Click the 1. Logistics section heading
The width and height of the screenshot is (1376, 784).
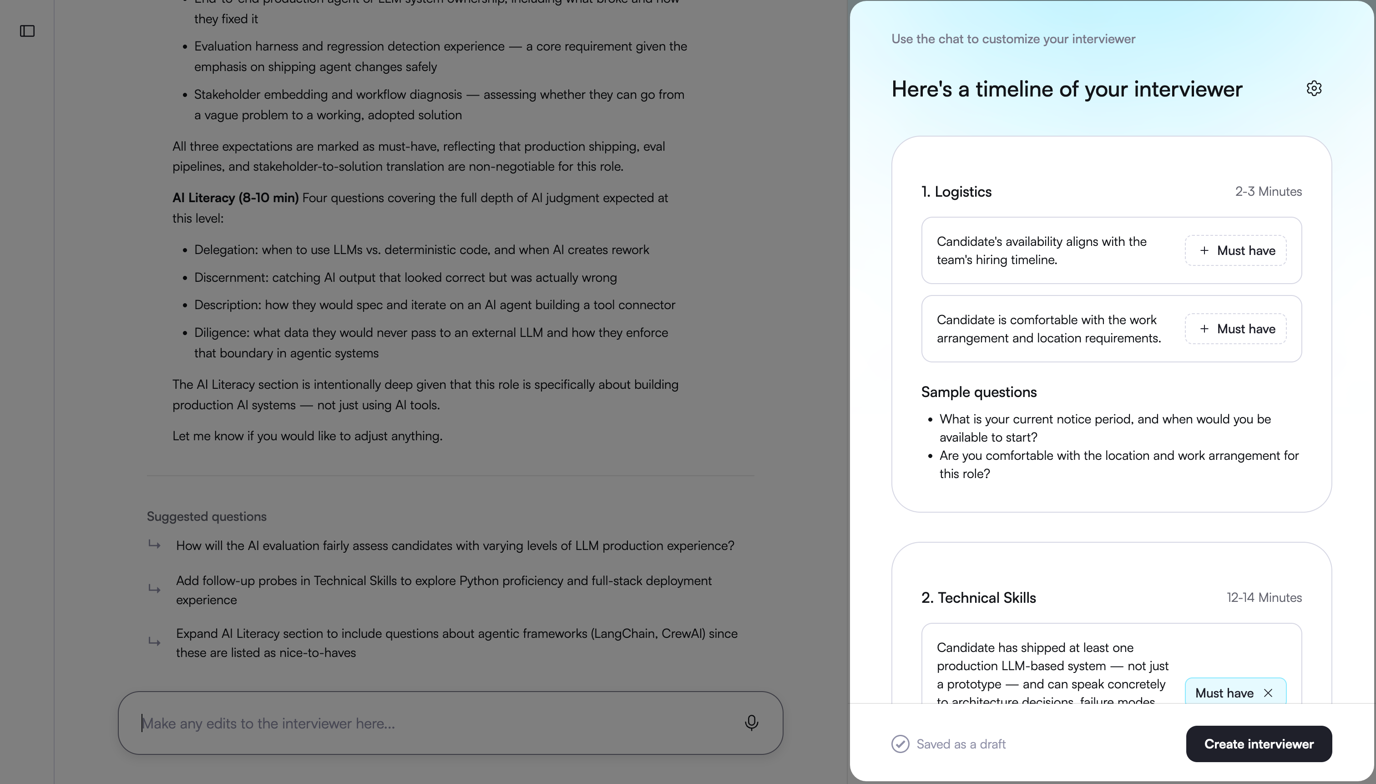coord(956,192)
